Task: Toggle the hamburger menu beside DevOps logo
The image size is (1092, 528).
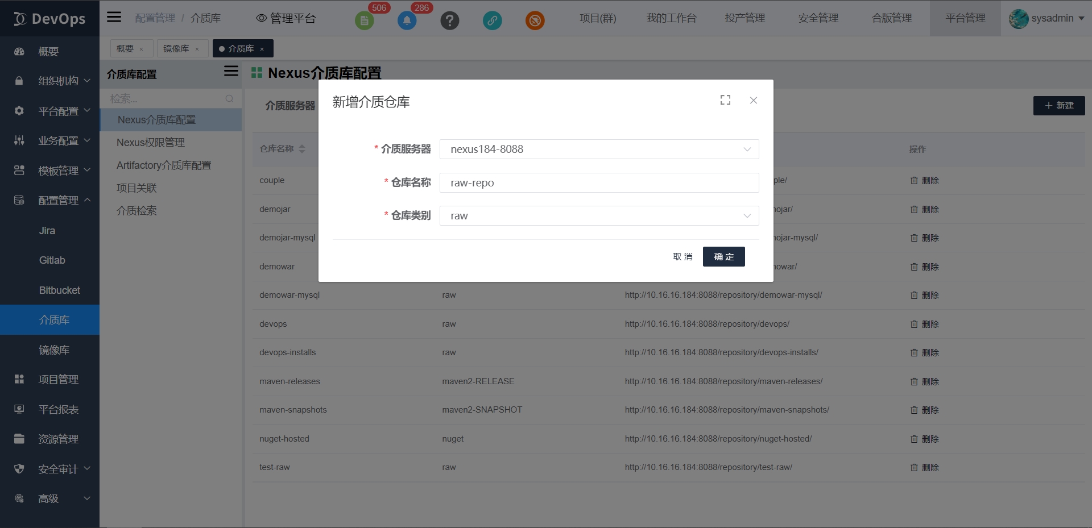Action: click(x=114, y=17)
